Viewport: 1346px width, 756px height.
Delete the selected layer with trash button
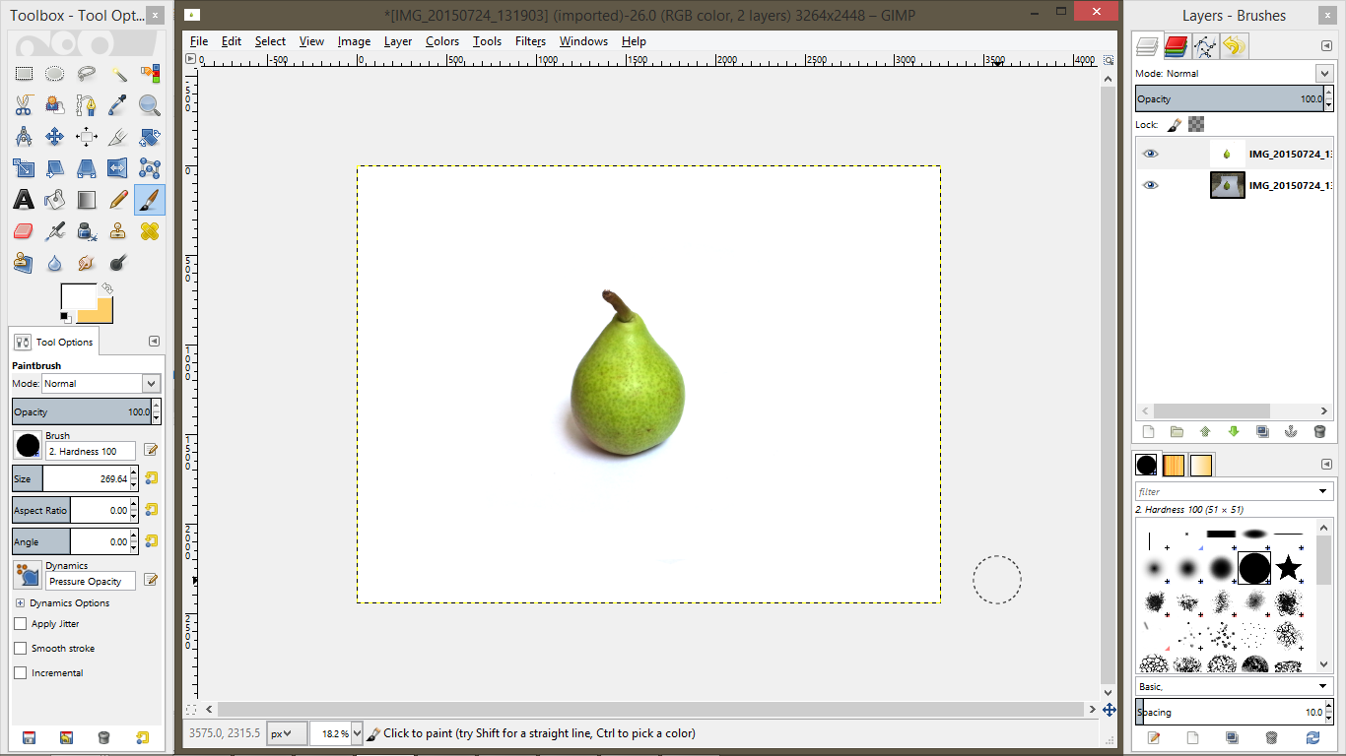click(1319, 431)
